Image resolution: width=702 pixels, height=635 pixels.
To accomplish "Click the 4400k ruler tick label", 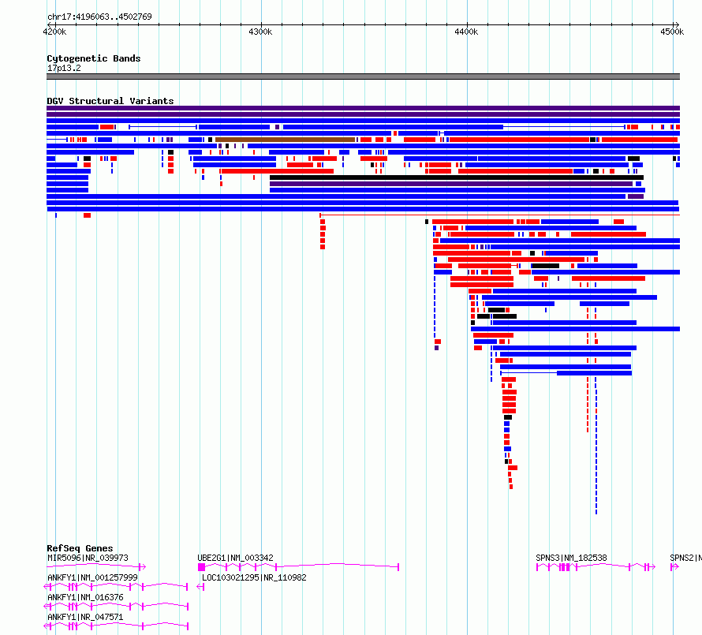I will [x=466, y=32].
